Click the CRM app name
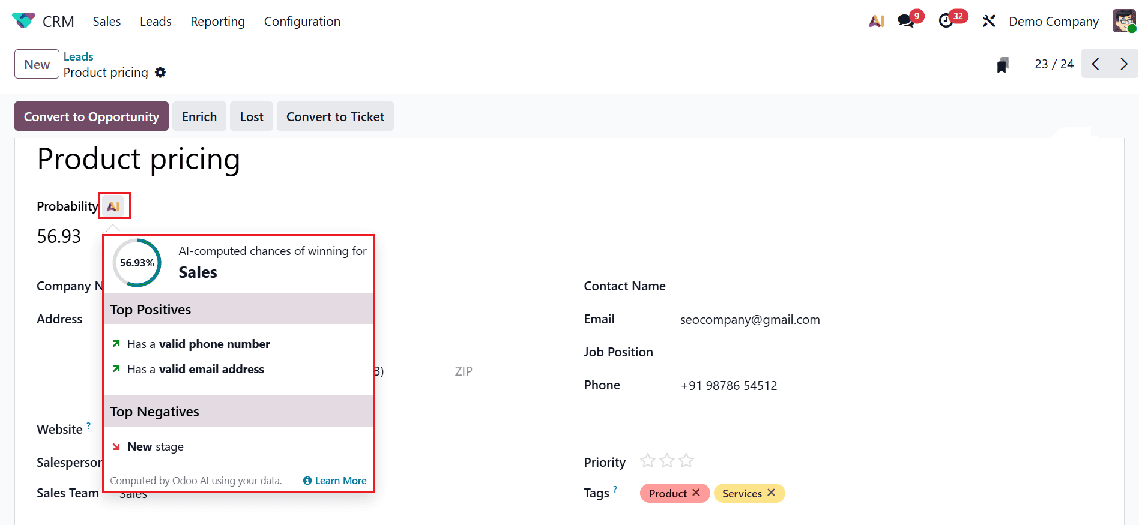This screenshot has width=1139, height=525. (x=58, y=22)
